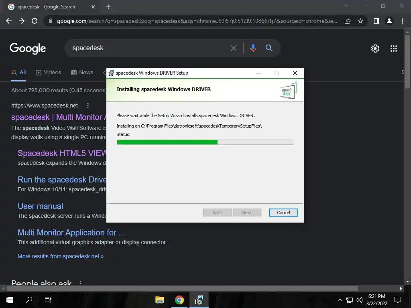Click spacedesk installer taskbar icon
This screenshot has width=411, height=308.
(199, 300)
